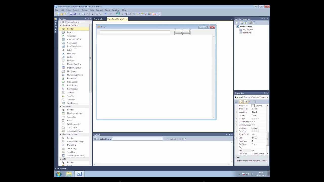Open the Button1 object selector dropdown
This screenshot has height=182, width=324.
click(267, 97)
